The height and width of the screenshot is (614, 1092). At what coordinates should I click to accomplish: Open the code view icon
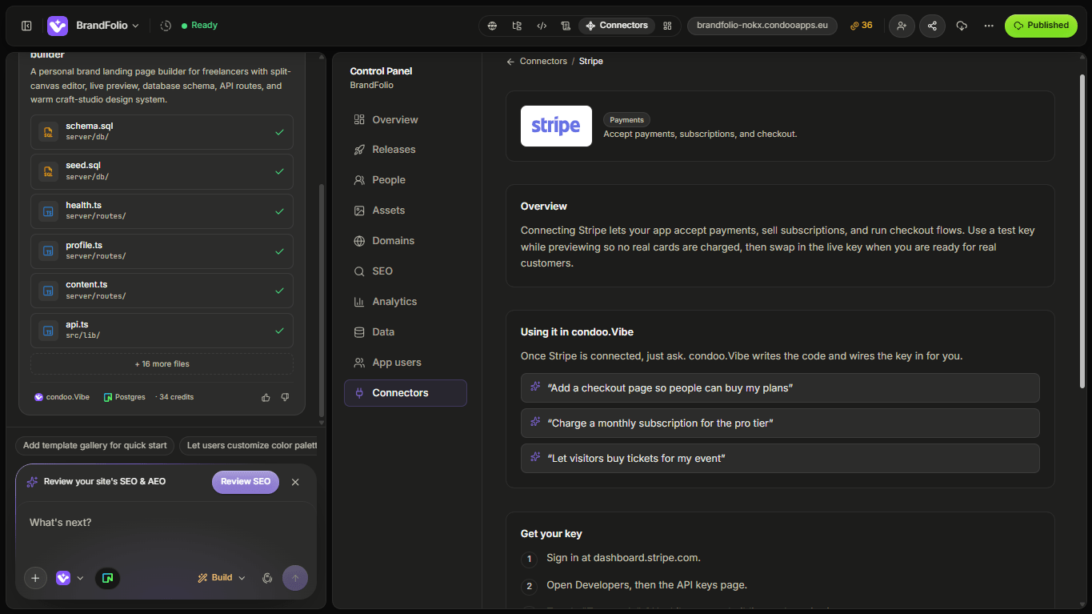point(542,26)
